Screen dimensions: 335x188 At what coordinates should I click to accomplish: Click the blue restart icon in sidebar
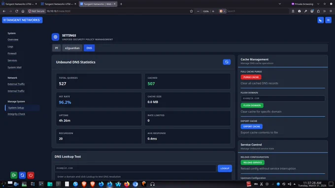(22, 175)
